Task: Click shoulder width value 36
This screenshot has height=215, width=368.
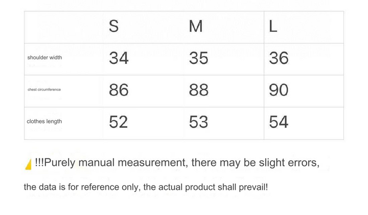Action: (279, 58)
